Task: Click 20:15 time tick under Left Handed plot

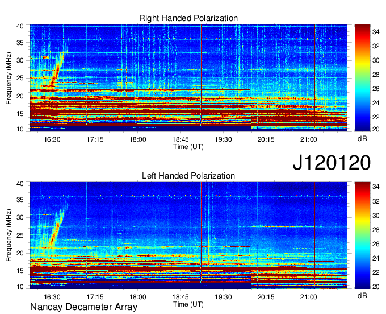Action: pyautogui.click(x=266, y=297)
